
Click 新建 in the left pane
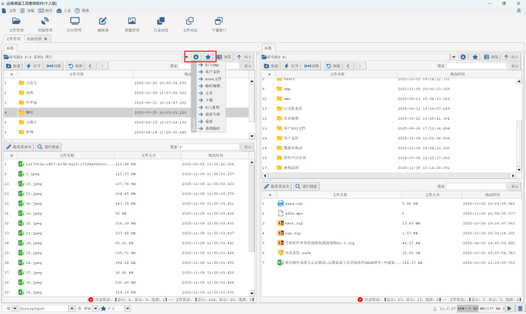(x=14, y=66)
